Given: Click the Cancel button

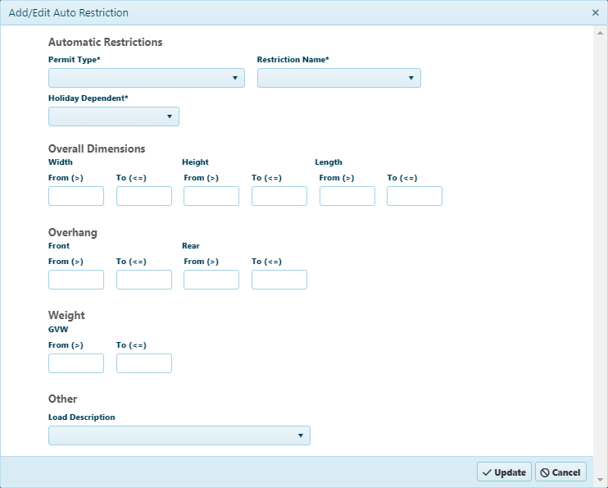Looking at the screenshot, I should pos(560,472).
